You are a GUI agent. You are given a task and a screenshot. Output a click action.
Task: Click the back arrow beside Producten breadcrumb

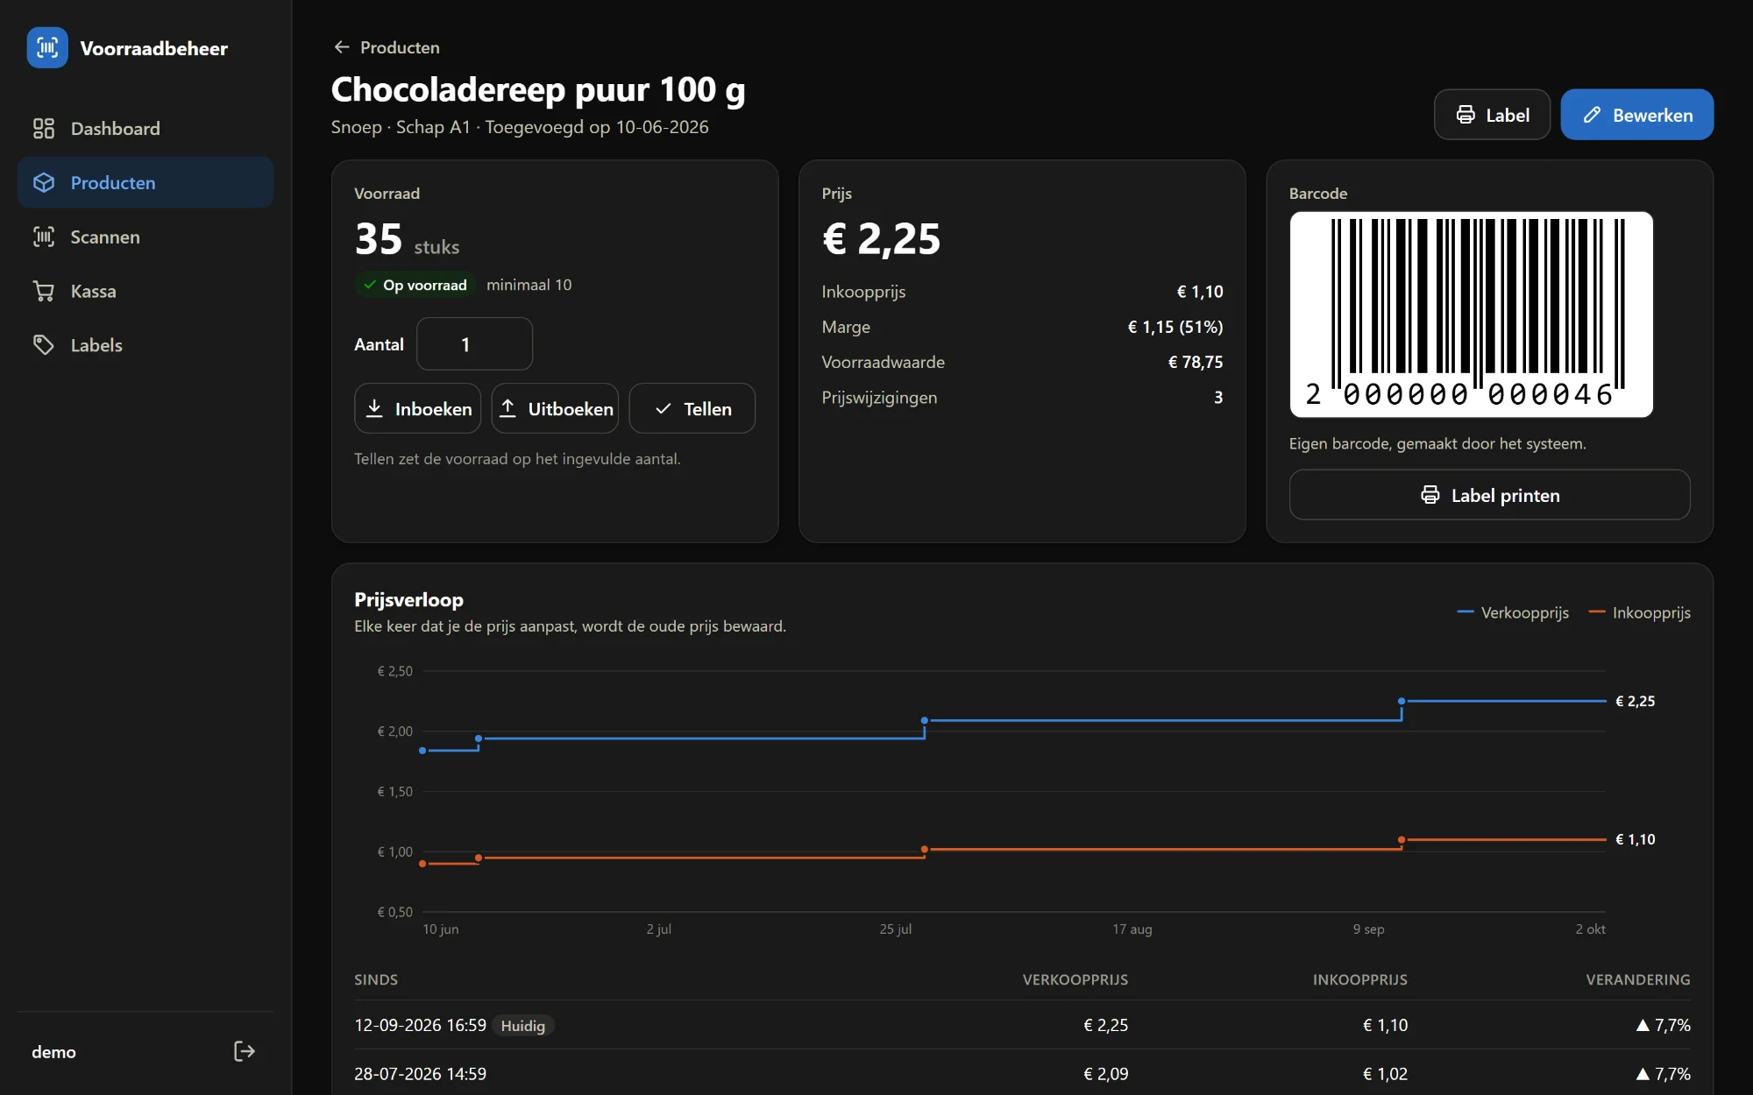tap(342, 47)
